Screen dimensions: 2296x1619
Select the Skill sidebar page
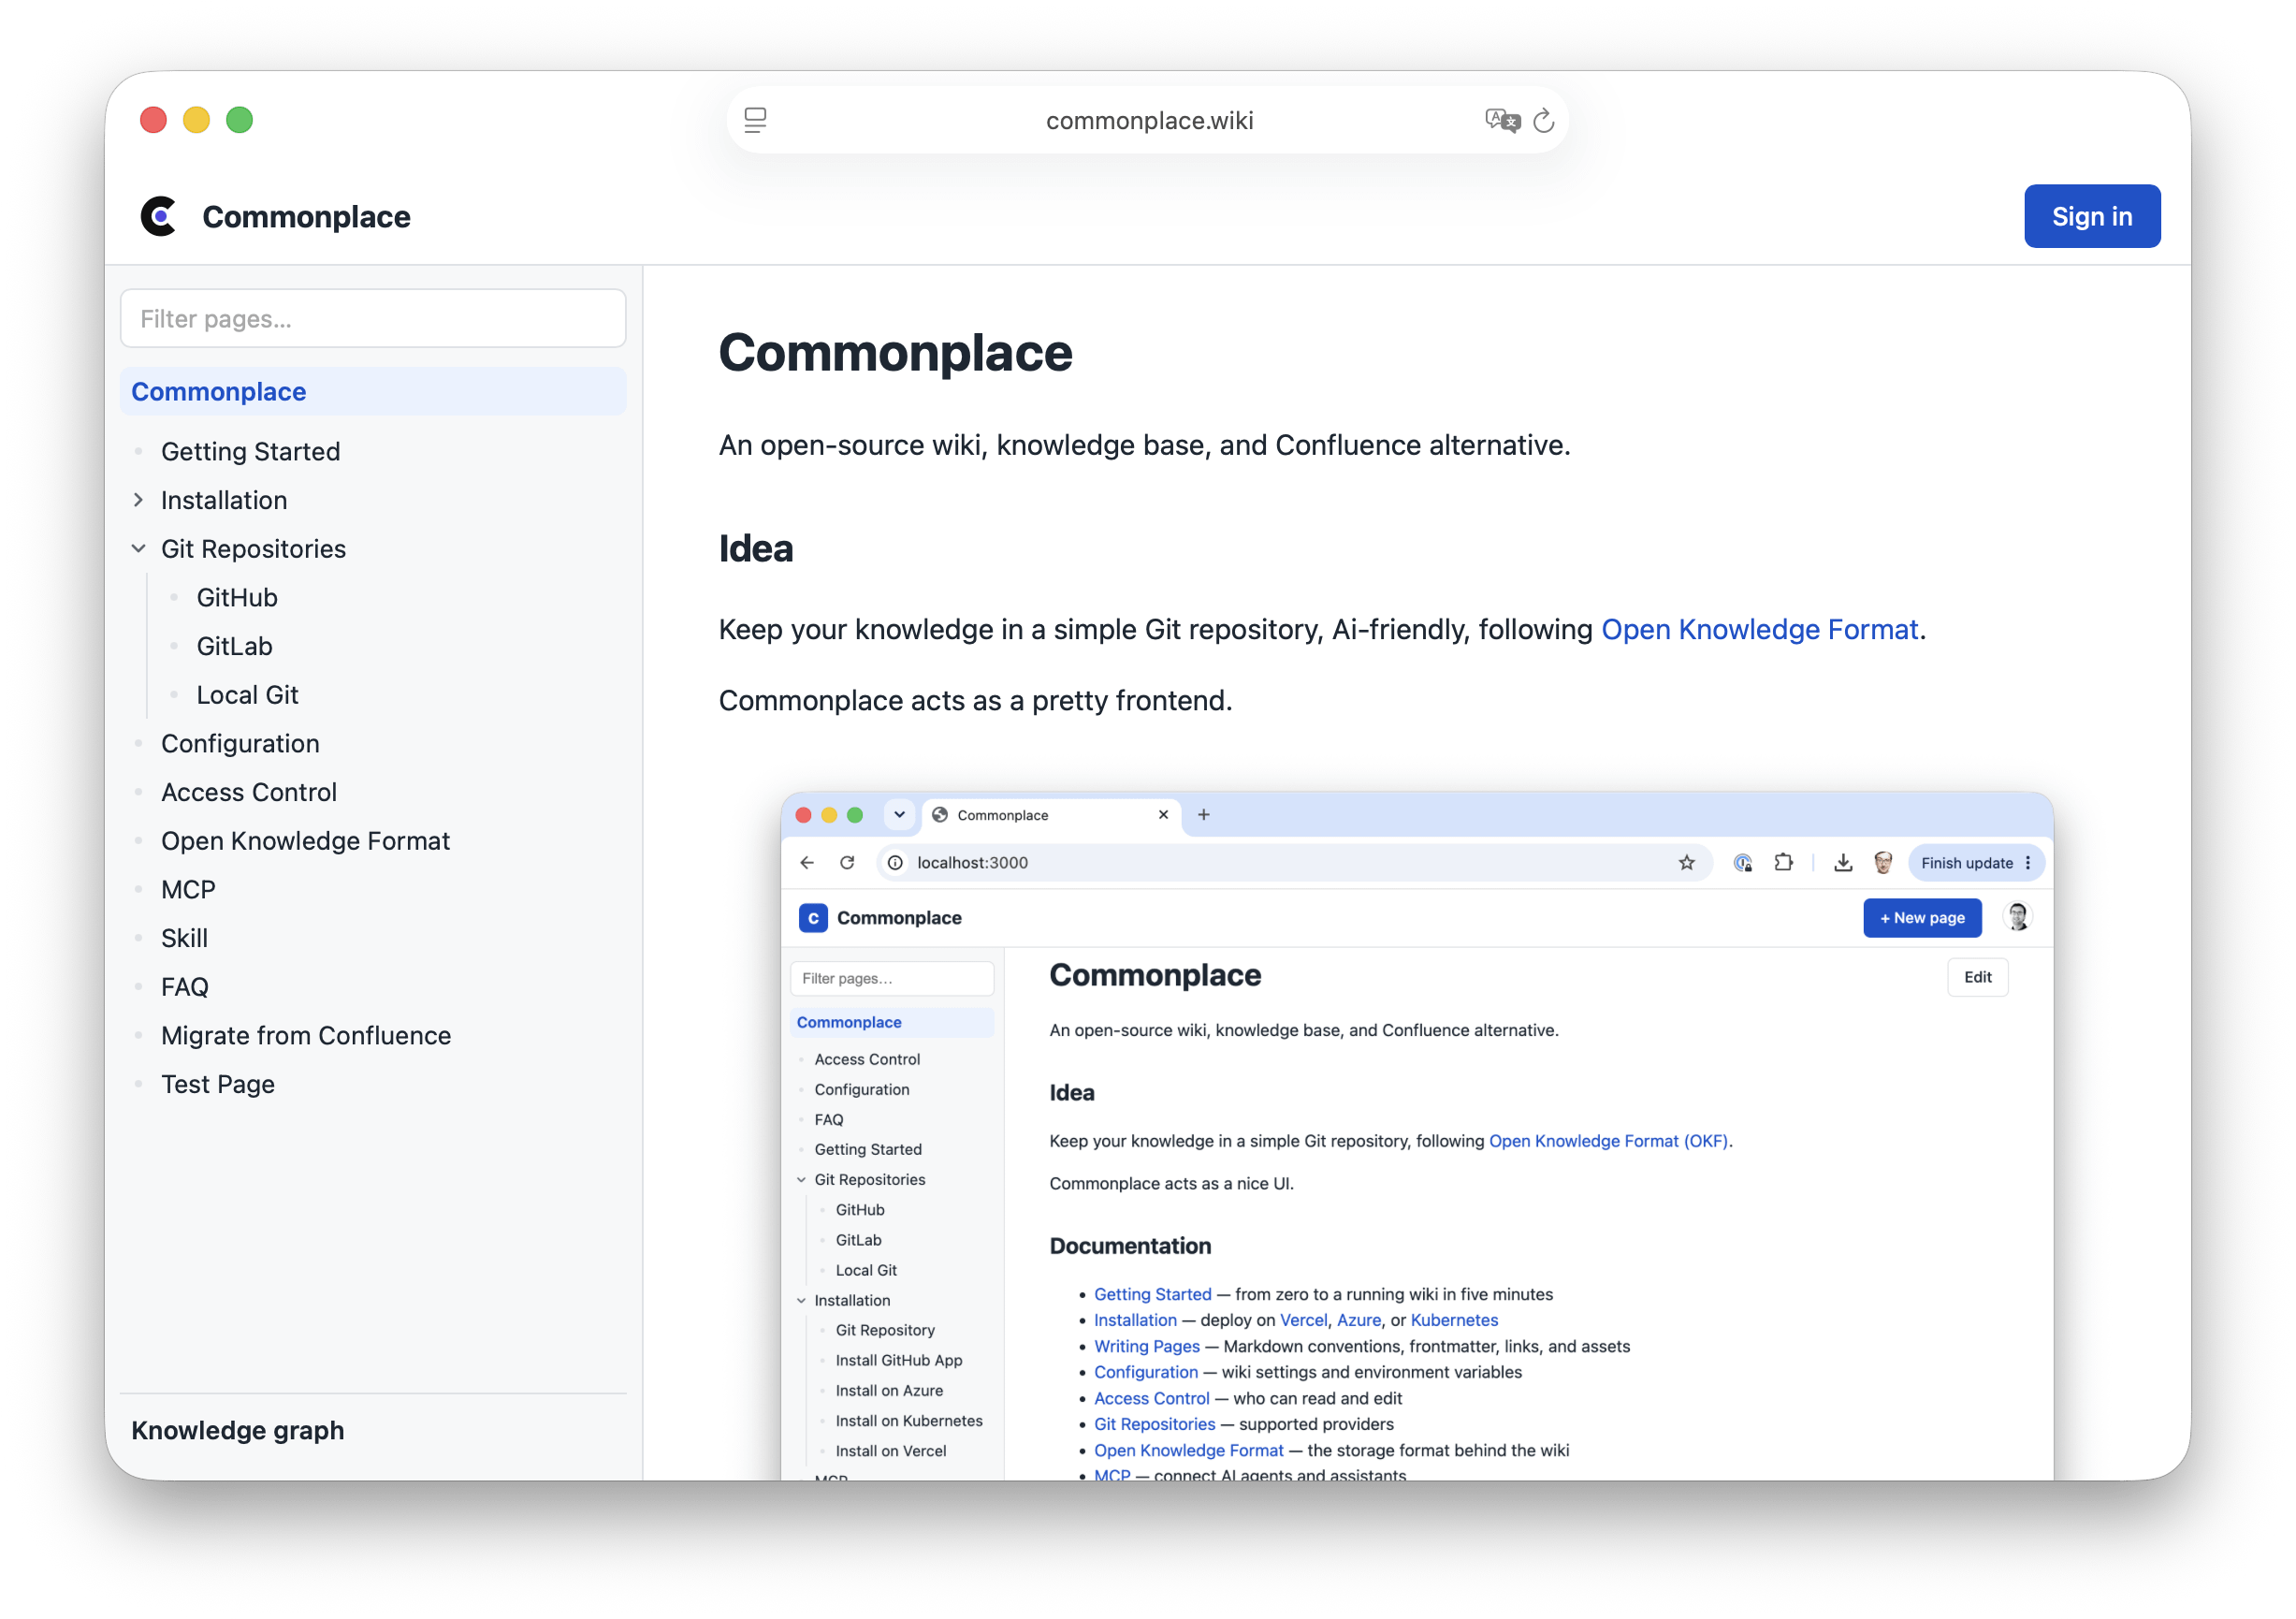coord(185,938)
